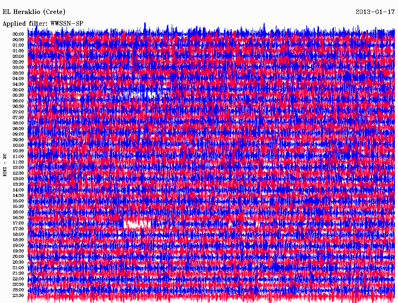Click the 03:00 time label
This screenshot has height=303, width=398.
[18, 68]
